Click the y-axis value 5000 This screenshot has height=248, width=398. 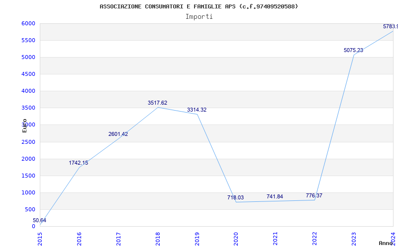tap(28, 57)
